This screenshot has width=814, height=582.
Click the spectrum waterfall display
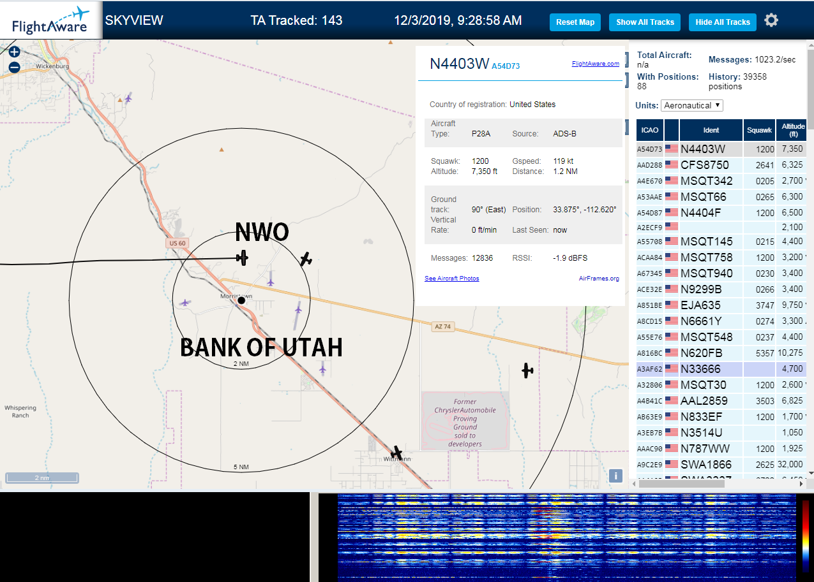click(566, 537)
